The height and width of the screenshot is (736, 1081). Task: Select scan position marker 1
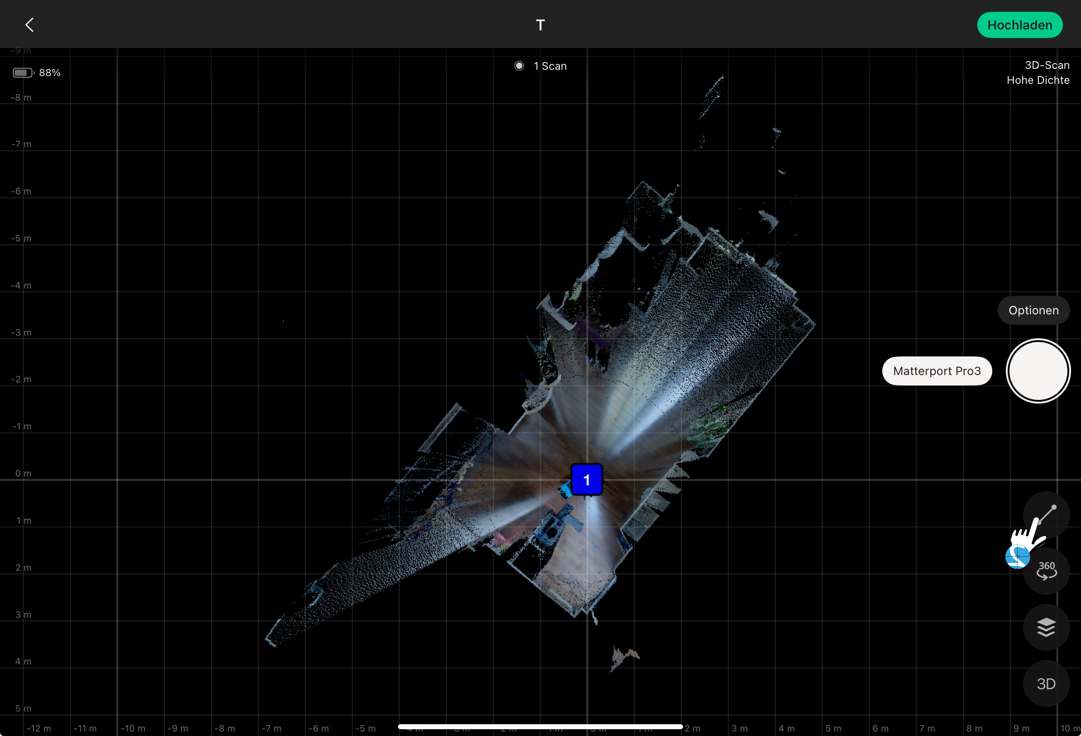[587, 480]
